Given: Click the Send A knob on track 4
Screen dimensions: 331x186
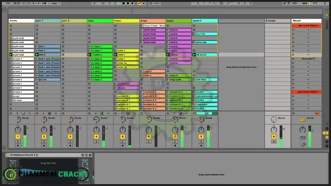Looking at the screenshot, I should pos(96,120).
